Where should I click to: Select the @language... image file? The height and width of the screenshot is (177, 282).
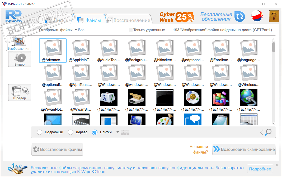click(249, 51)
